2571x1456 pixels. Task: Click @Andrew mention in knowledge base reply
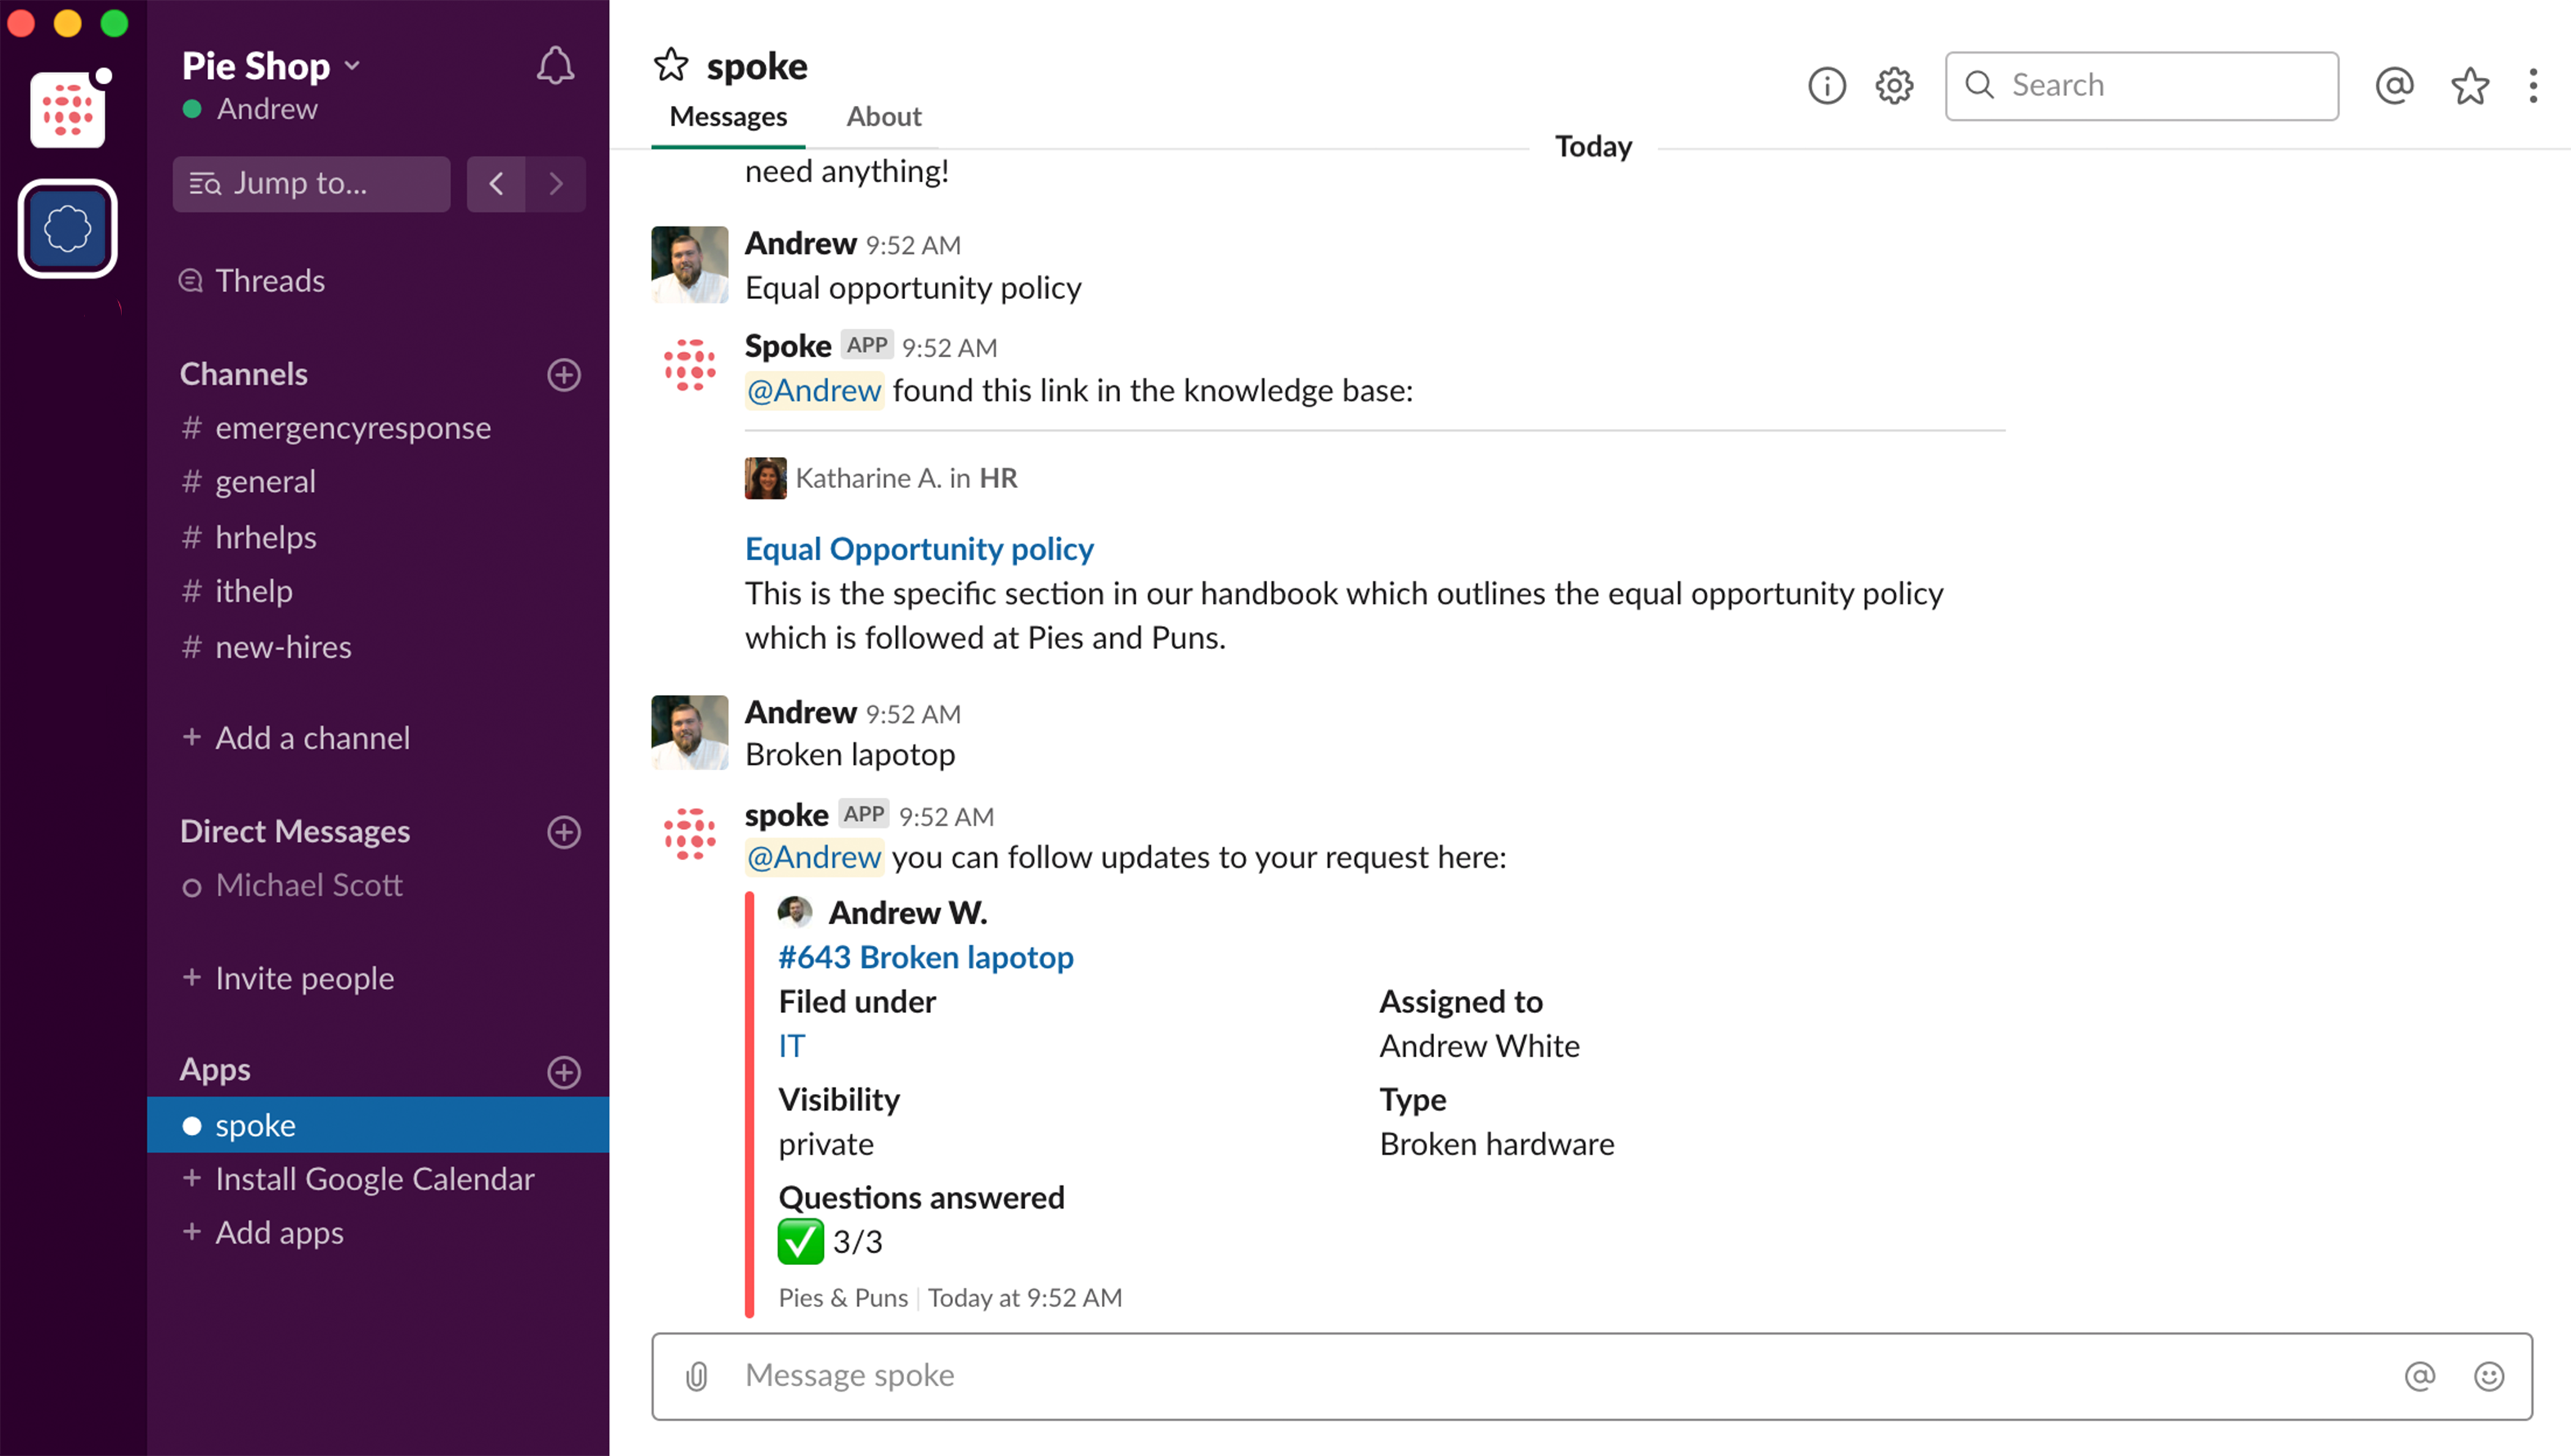tap(814, 390)
